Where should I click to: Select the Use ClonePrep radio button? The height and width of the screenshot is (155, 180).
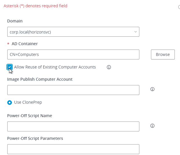tap(10, 103)
